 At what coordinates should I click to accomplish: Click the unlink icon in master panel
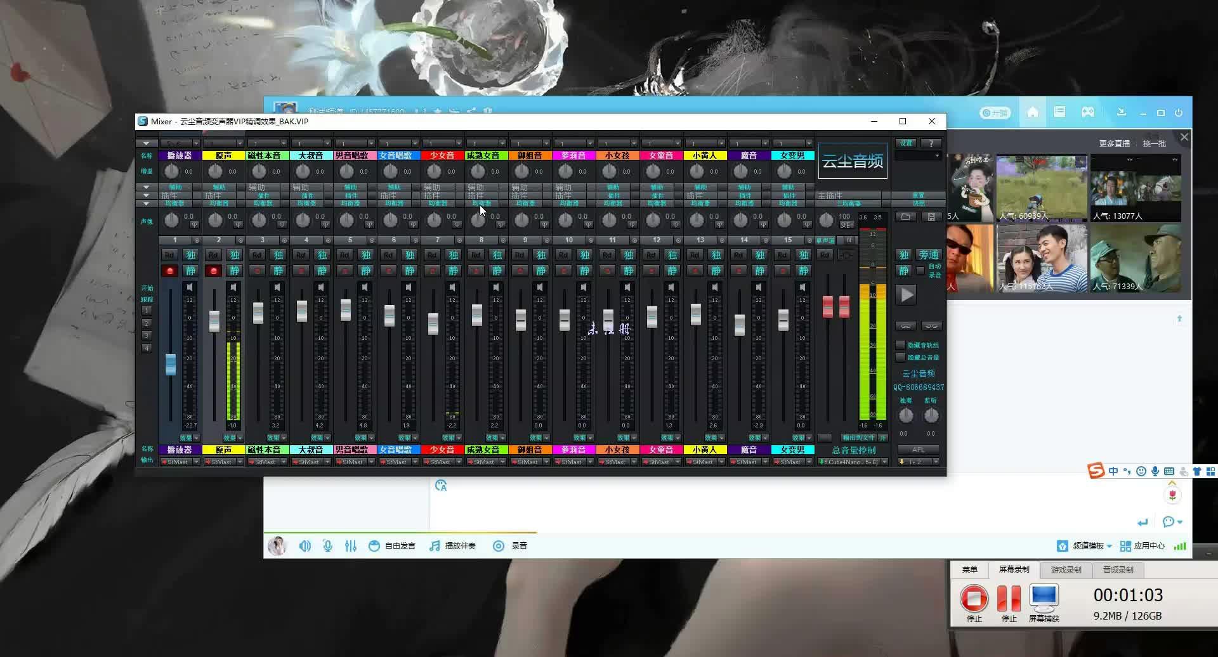point(931,326)
